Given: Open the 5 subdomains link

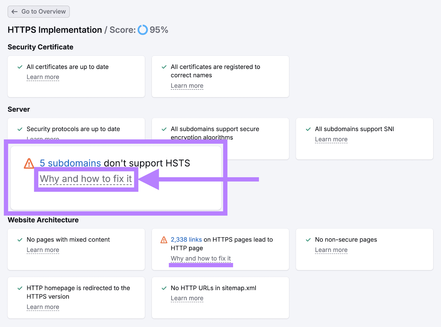Looking at the screenshot, I should click(x=70, y=163).
